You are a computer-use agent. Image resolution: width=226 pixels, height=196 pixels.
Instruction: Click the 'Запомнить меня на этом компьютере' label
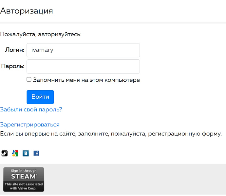(x=86, y=80)
